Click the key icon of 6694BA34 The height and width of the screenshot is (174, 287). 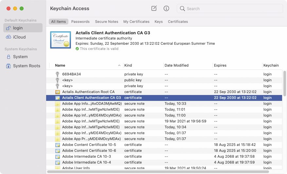tap(58, 74)
